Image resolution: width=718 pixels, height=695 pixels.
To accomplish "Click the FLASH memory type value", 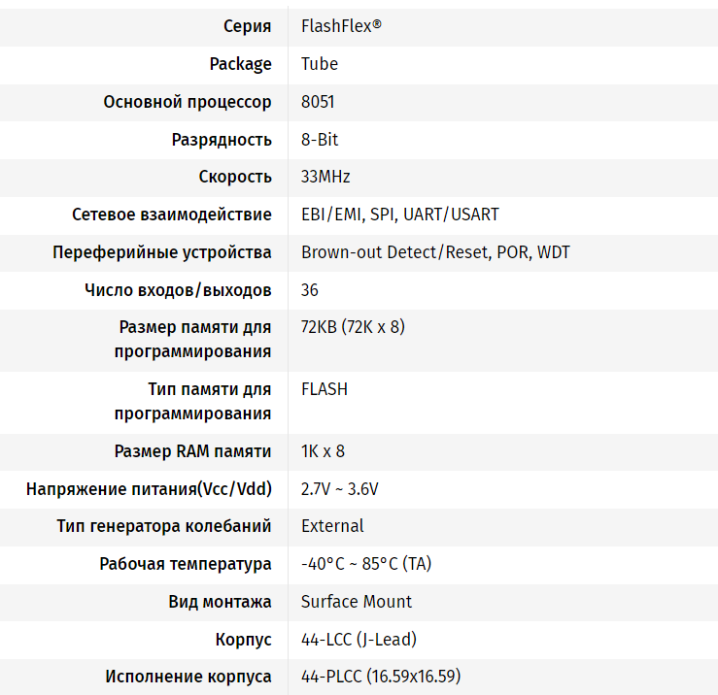I will [x=325, y=389].
